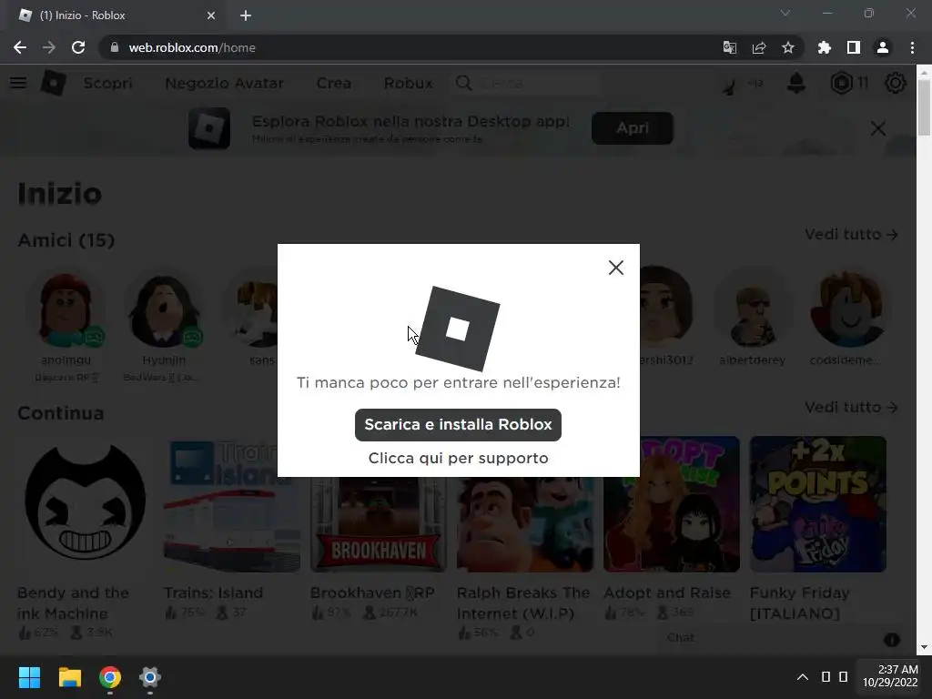Open File Explorer from taskbar
Image resolution: width=932 pixels, height=699 pixels.
69,677
